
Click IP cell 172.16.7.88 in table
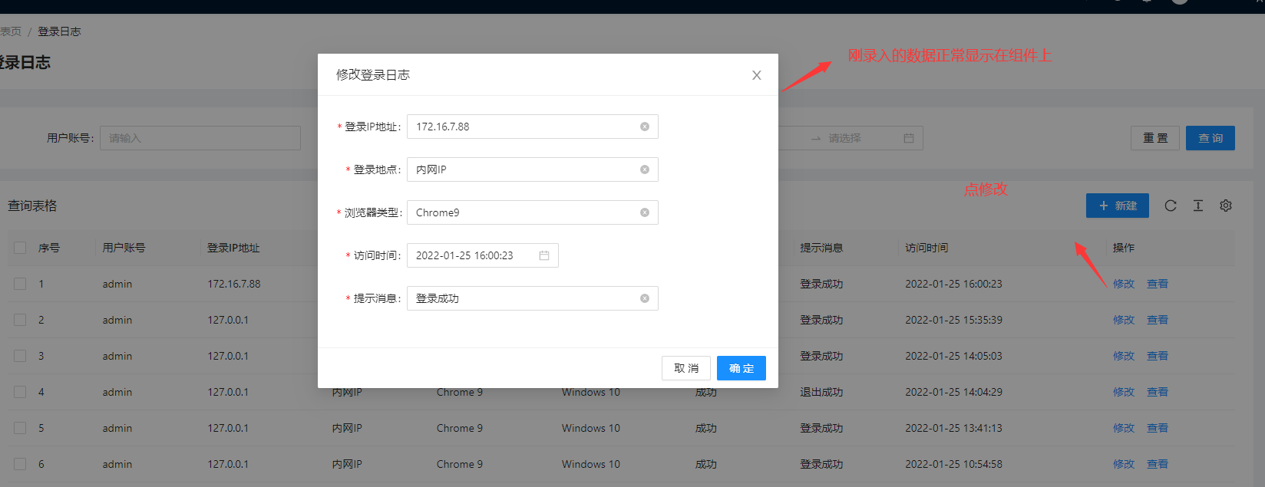pyautogui.click(x=234, y=284)
